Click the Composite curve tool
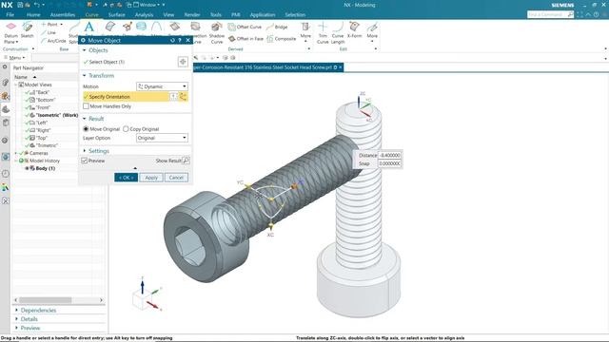609x342 pixels. pyautogui.click(x=282, y=38)
